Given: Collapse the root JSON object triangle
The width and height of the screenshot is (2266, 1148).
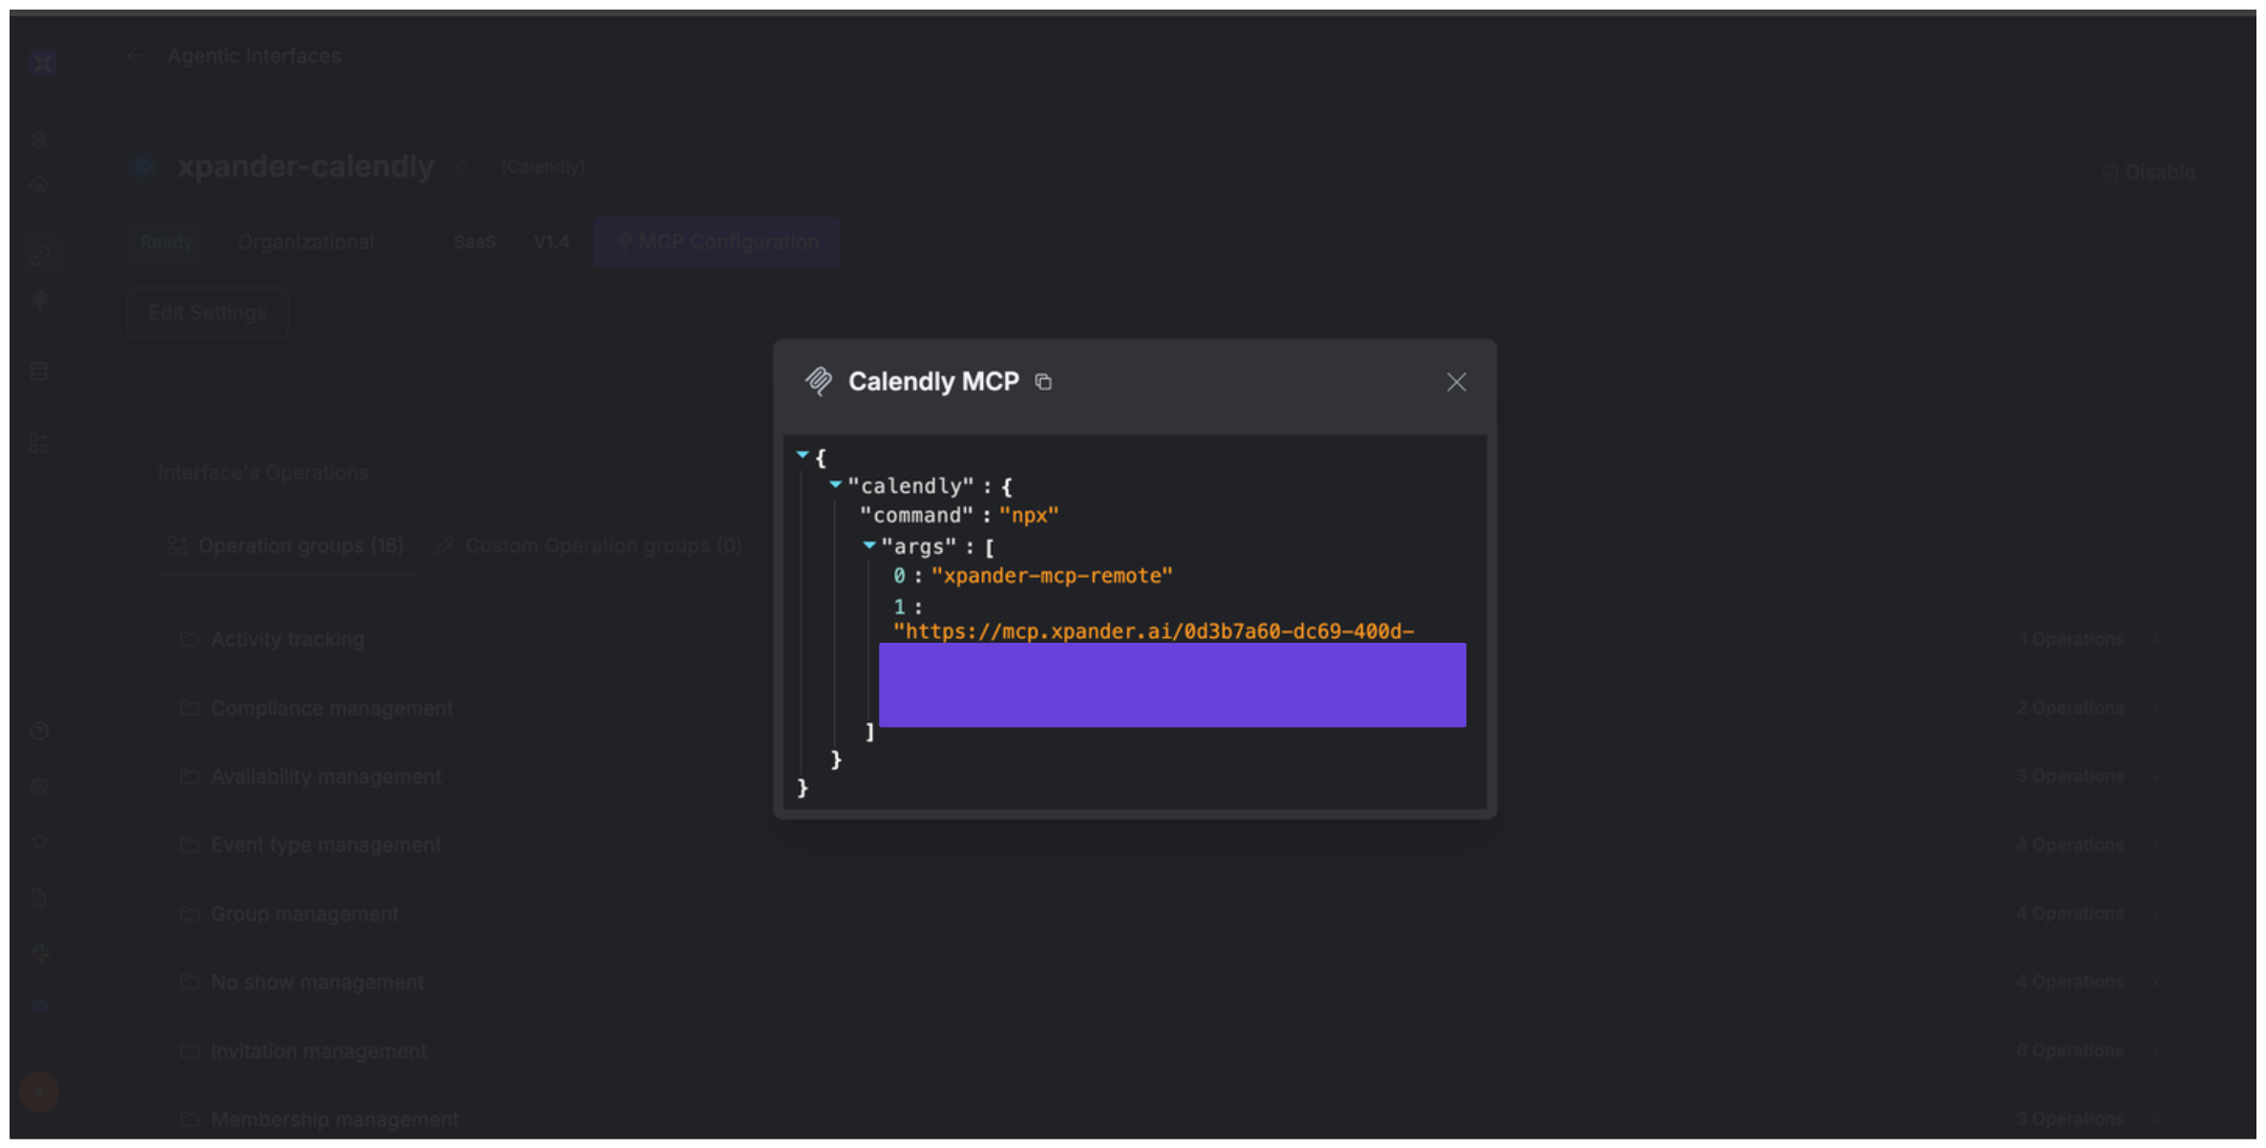Looking at the screenshot, I should [x=802, y=456].
